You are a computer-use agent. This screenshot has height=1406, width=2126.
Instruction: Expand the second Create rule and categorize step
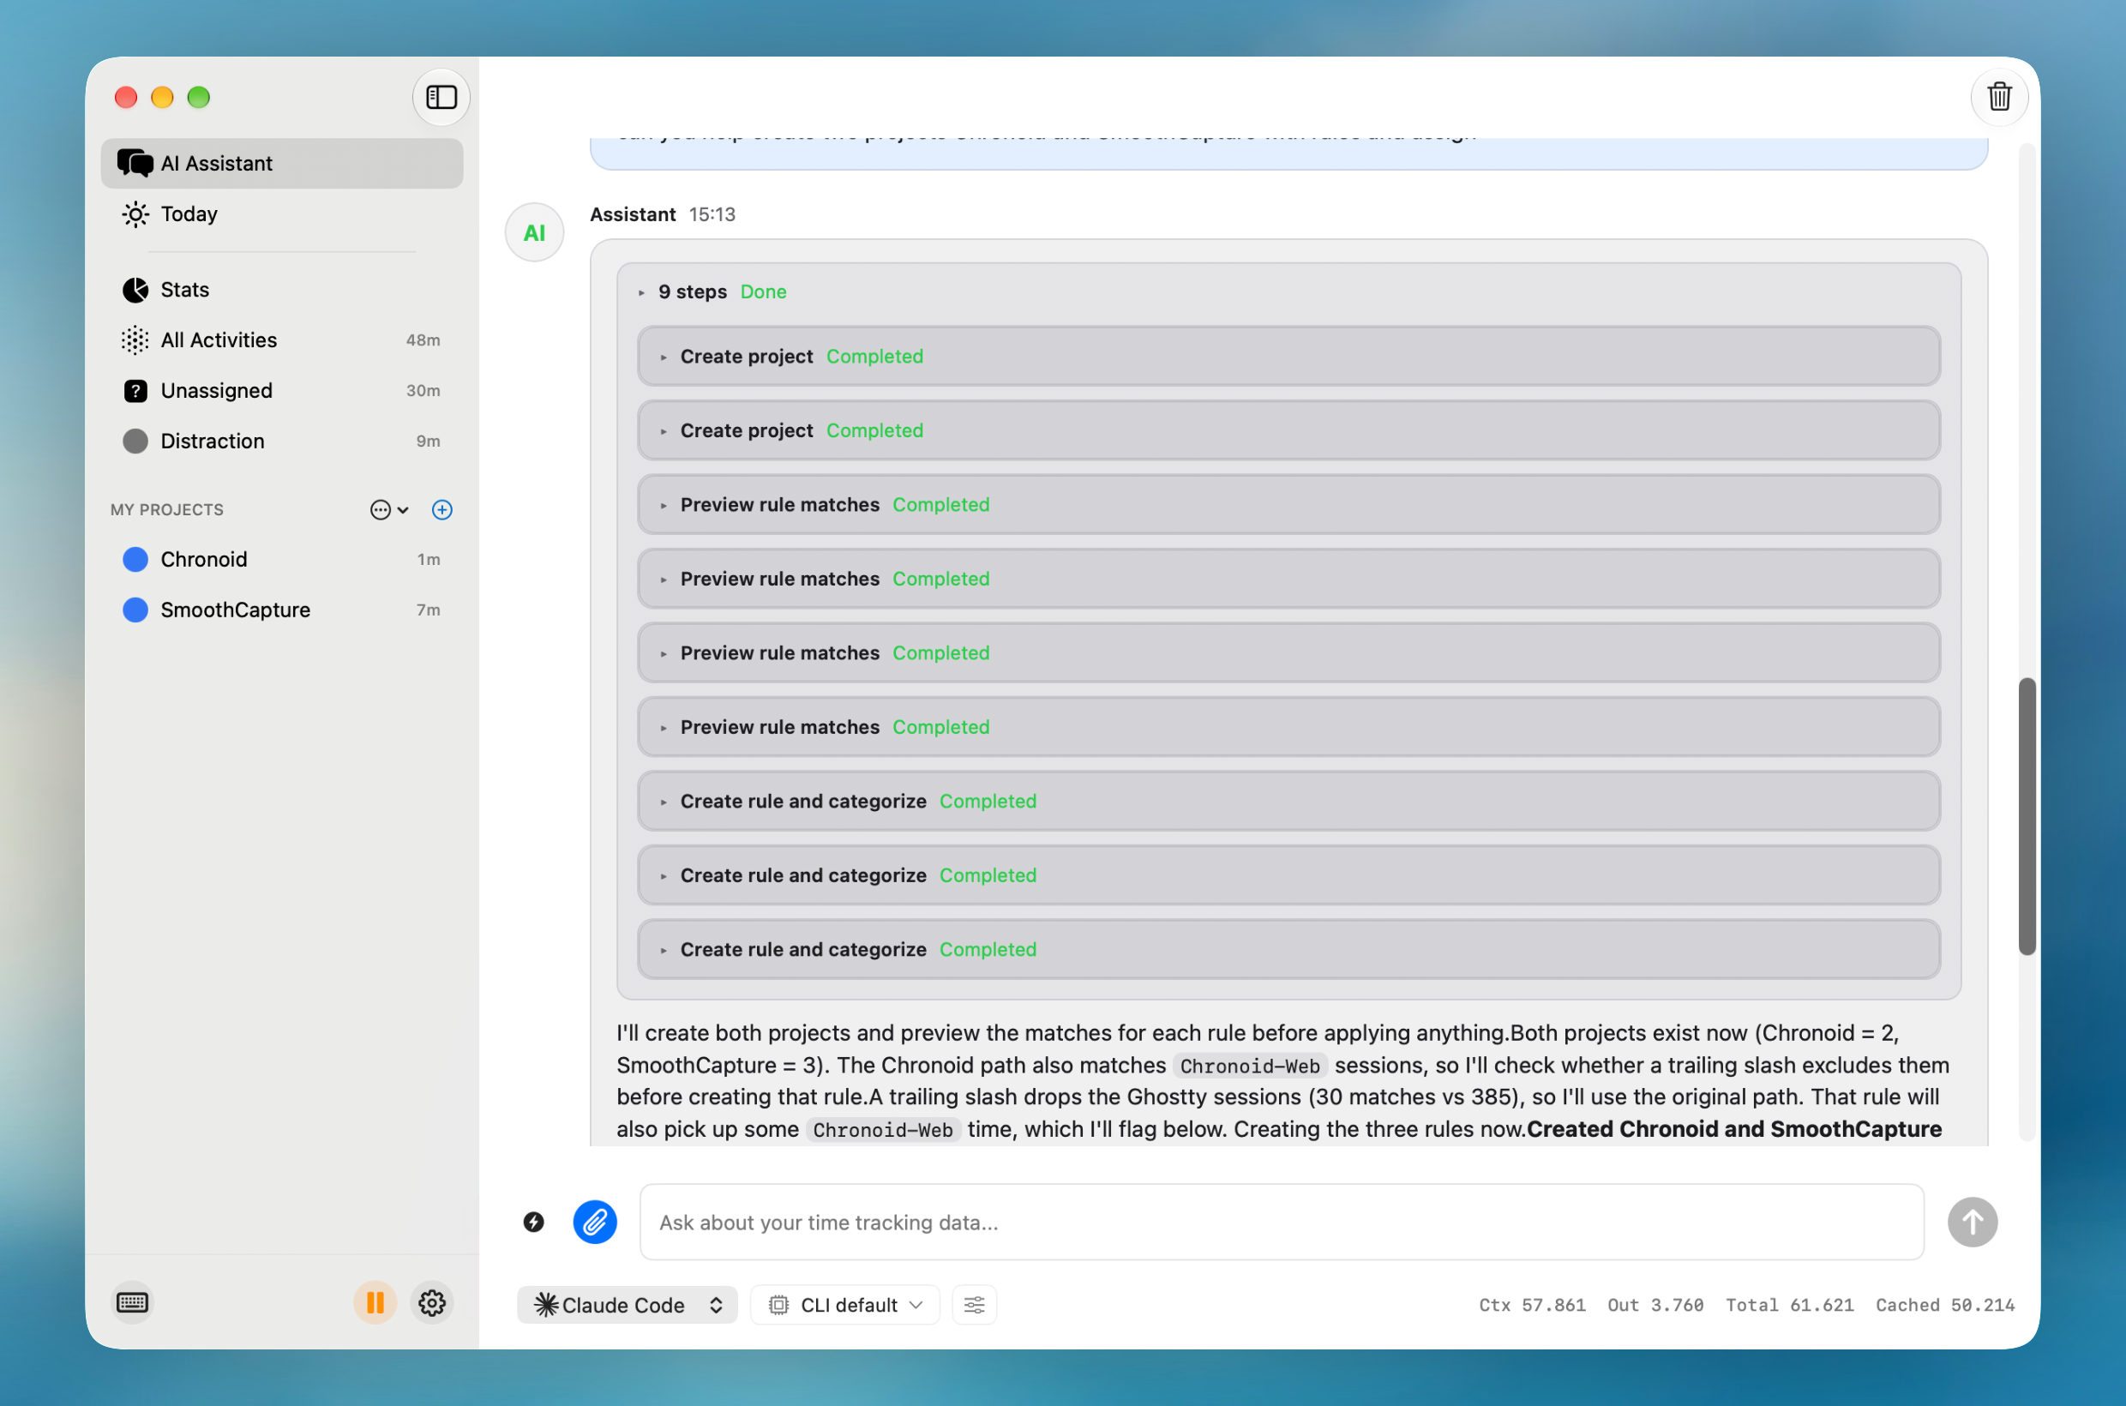point(1288,876)
